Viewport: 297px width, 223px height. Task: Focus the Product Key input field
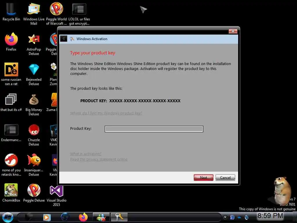pos(154,129)
